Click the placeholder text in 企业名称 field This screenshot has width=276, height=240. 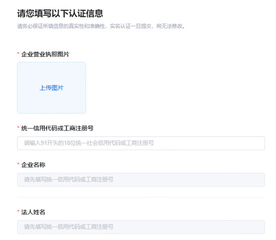69,180
